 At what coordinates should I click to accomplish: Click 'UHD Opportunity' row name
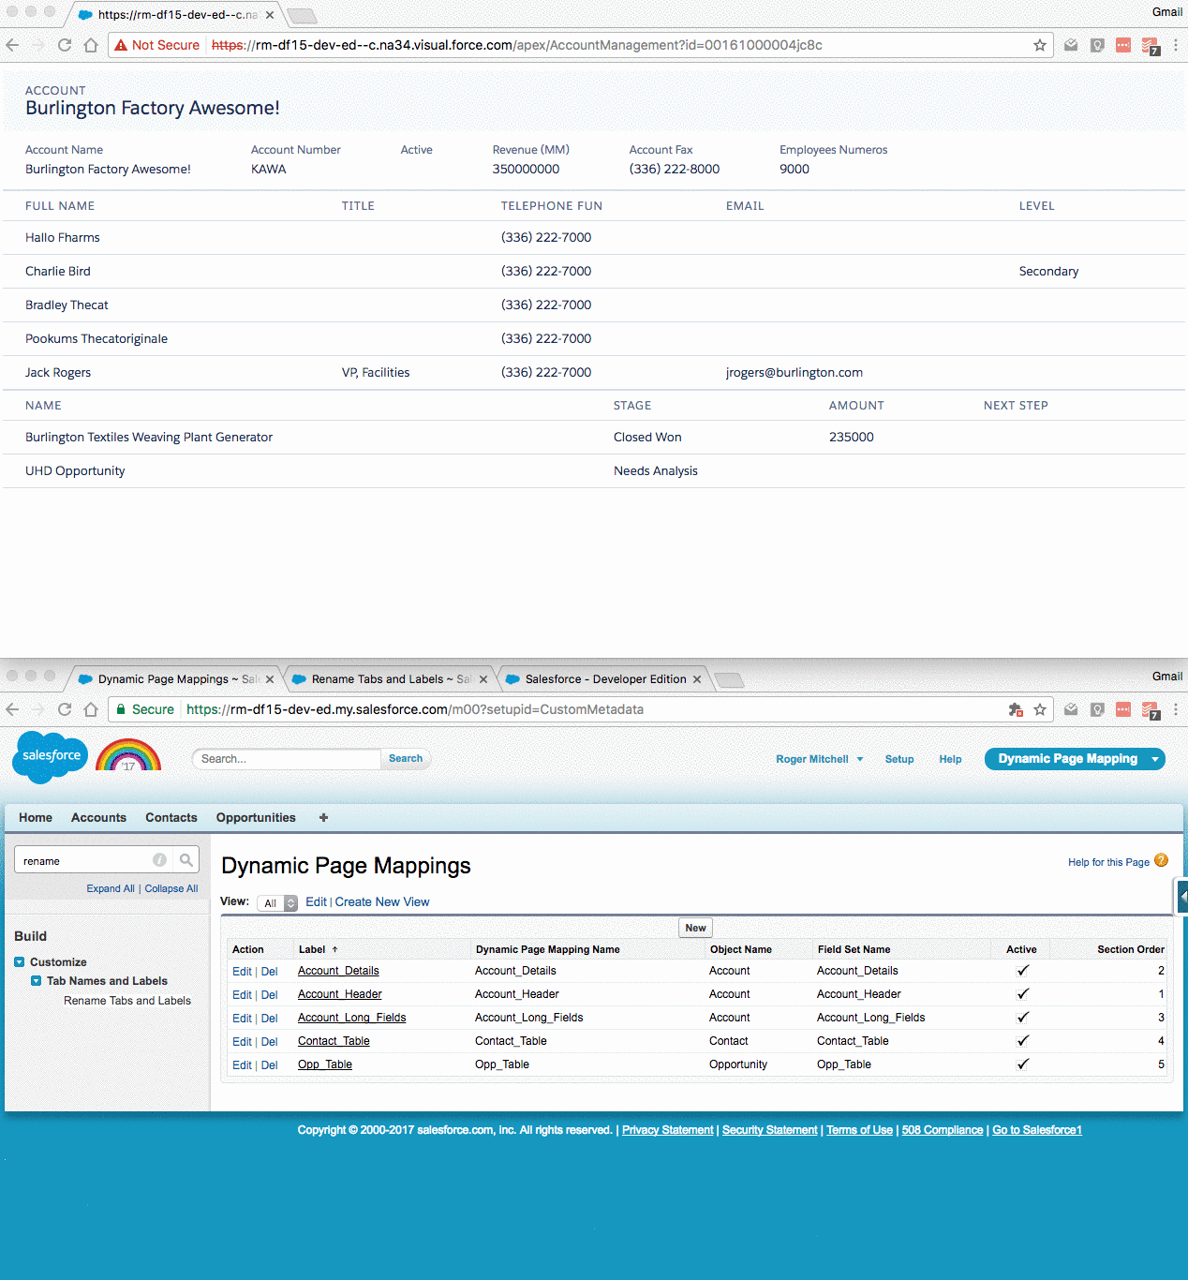pyautogui.click(x=75, y=470)
